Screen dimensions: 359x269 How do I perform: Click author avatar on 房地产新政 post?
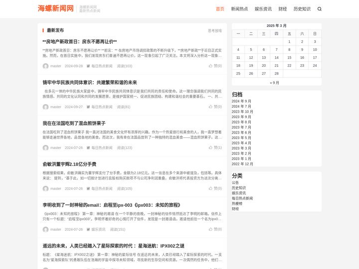(x=45, y=66)
